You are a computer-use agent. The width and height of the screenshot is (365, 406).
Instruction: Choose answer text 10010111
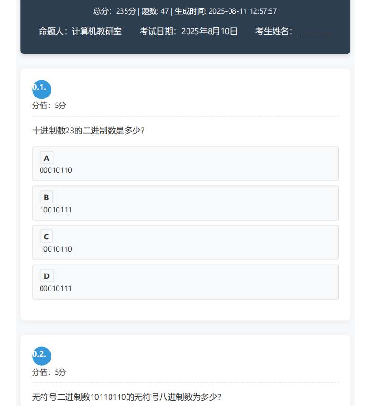point(56,210)
